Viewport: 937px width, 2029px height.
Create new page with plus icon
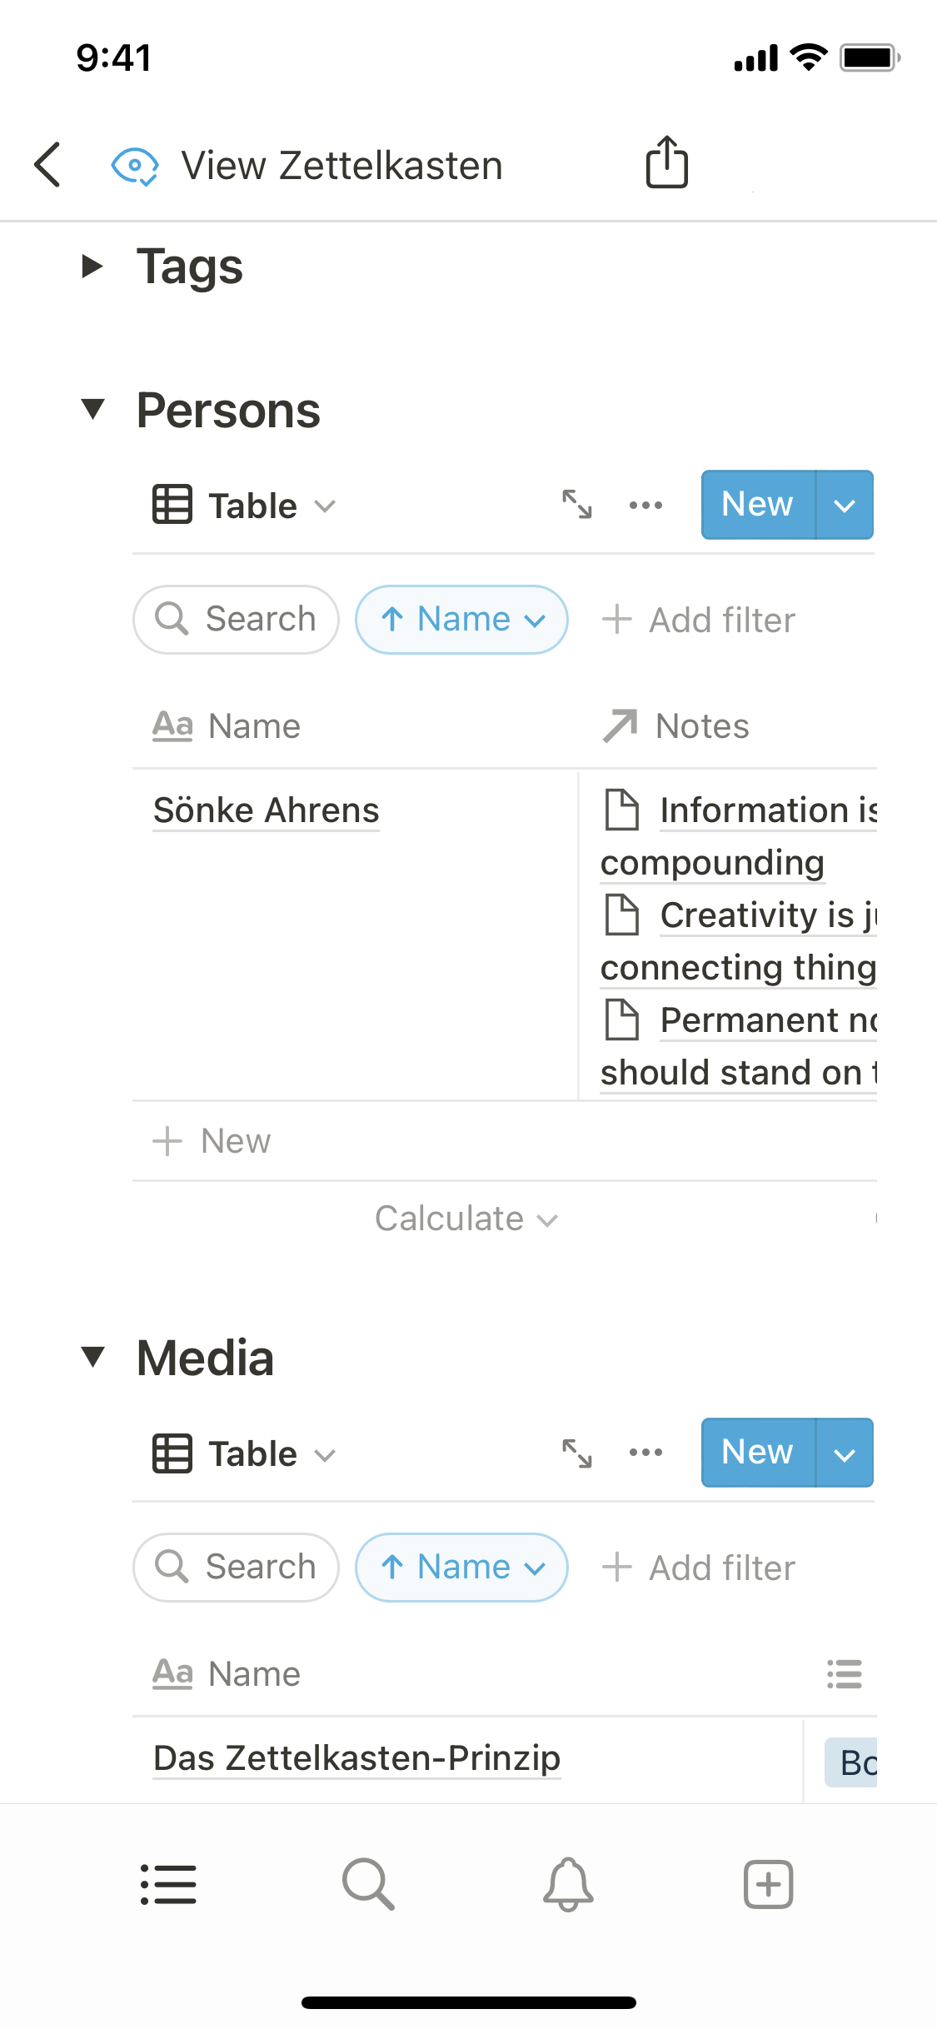(x=768, y=1884)
